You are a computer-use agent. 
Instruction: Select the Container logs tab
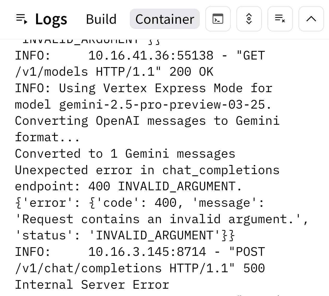(x=164, y=19)
